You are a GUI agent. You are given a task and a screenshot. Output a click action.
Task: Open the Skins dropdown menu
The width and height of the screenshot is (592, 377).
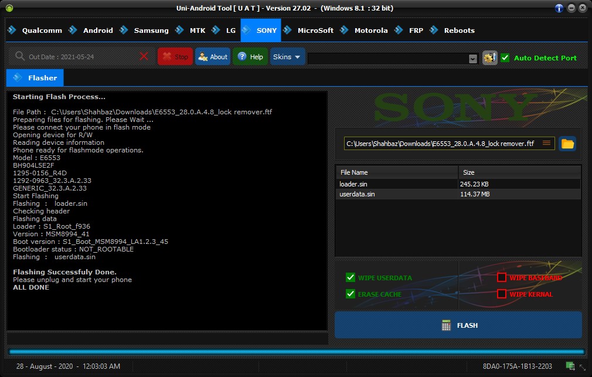[x=287, y=57]
